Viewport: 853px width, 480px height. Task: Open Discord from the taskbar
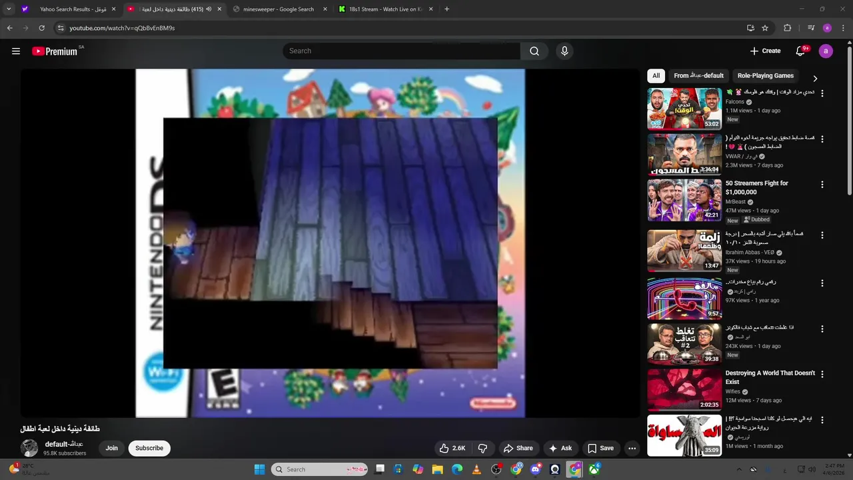click(535, 469)
